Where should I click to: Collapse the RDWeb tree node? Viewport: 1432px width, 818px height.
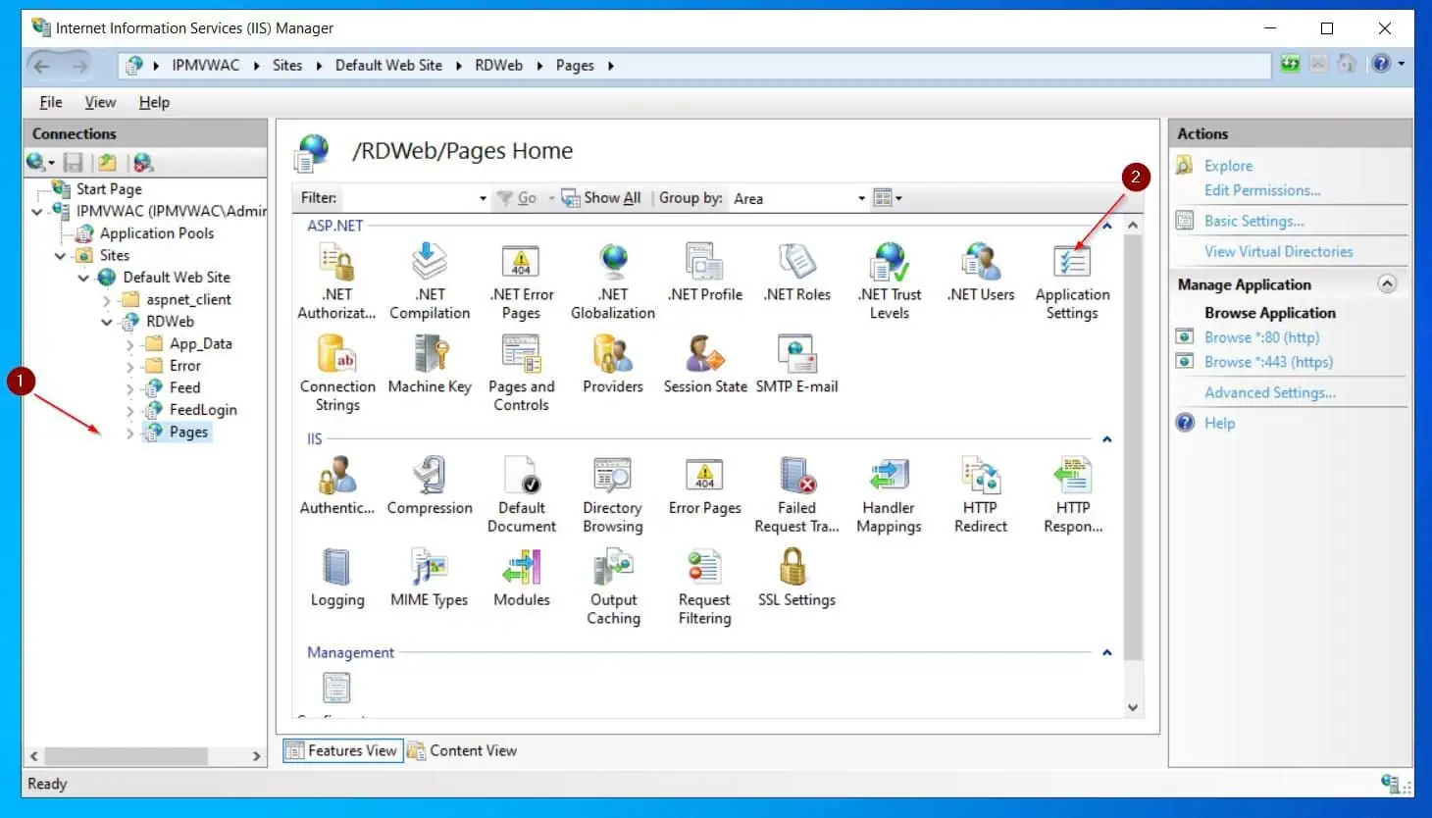click(x=106, y=322)
